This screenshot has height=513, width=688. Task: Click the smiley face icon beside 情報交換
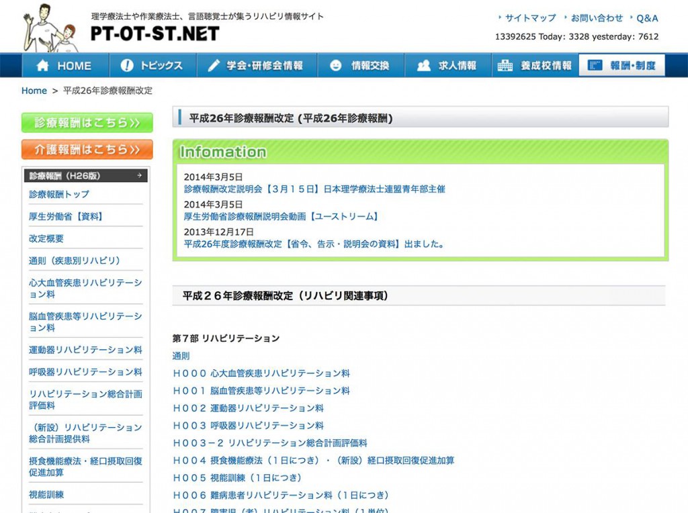(336, 66)
